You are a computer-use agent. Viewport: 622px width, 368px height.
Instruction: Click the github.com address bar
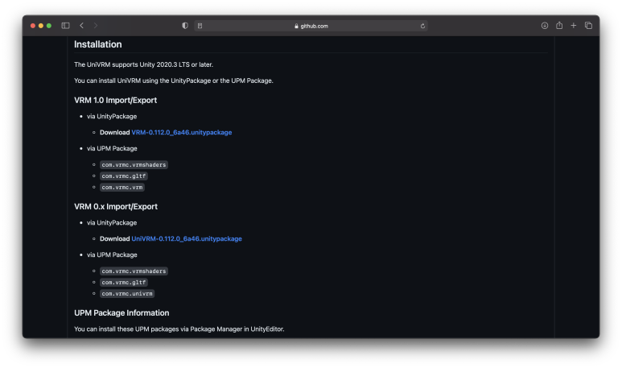pyautogui.click(x=311, y=26)
